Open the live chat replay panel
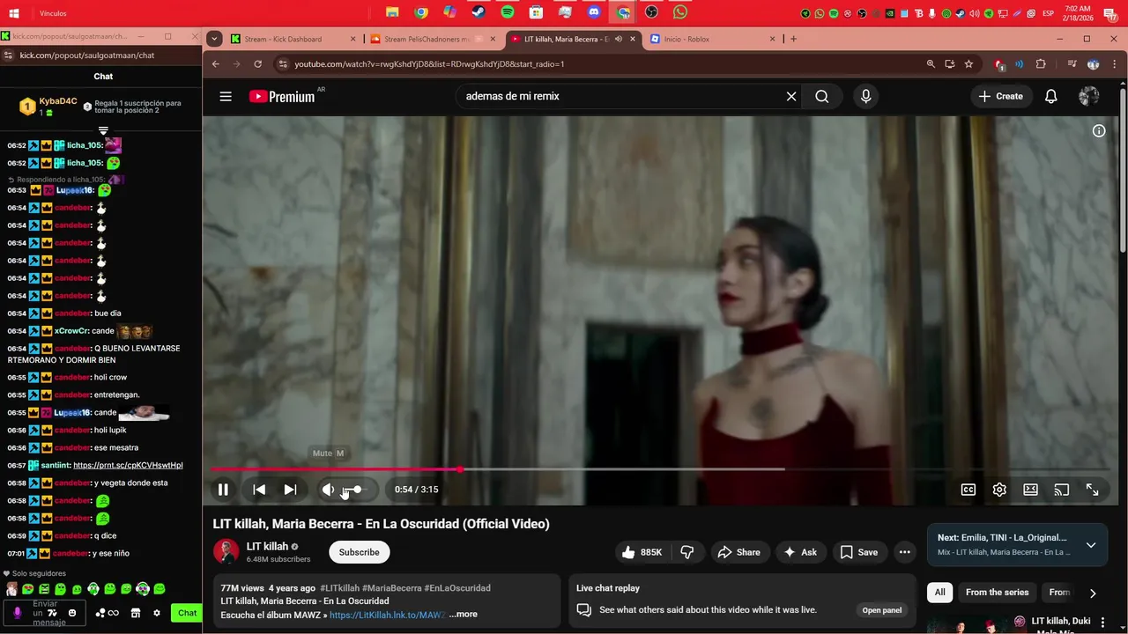The image size is (1128, 634). point(882,610)
